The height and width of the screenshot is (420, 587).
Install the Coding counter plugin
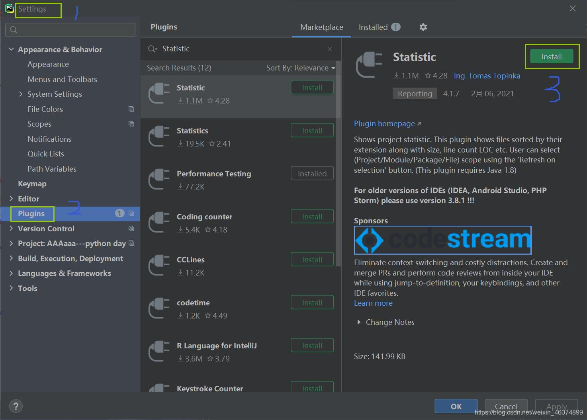[312, 217]
